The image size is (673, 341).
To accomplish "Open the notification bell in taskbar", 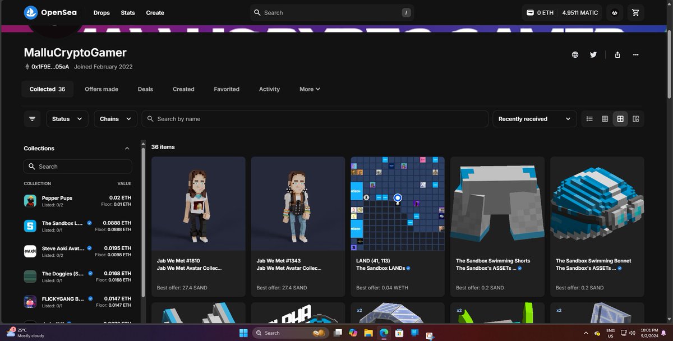I will [x=663, y=333].
